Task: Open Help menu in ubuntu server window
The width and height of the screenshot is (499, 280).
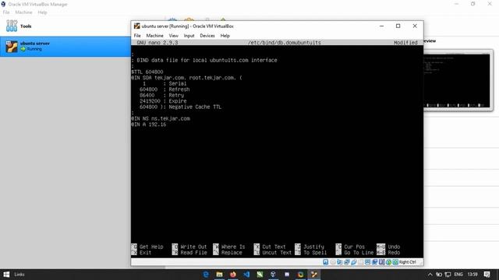Action: [x=225, y=36]
